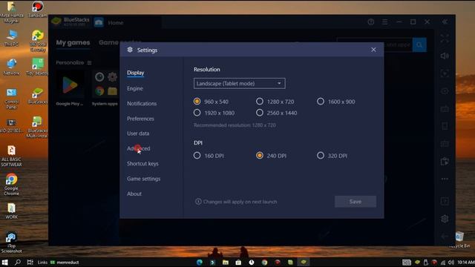The width and height of the screenshot is (475, 267).
Task: Open Microsoft Edge from the taskbar
Action: tap(200, 262)
